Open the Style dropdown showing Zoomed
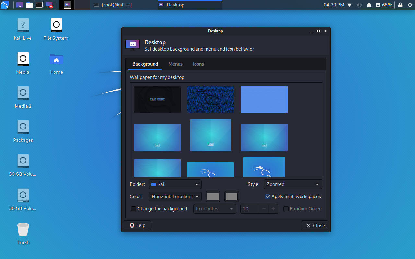The width and height of the screenshot is (415, 259). (292, 184)
